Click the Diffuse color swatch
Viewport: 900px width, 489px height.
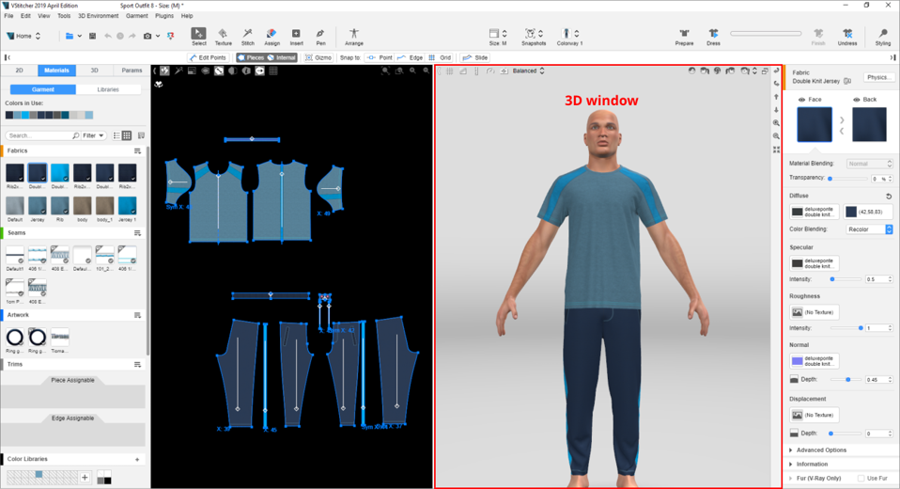click(x=851, y=213)
